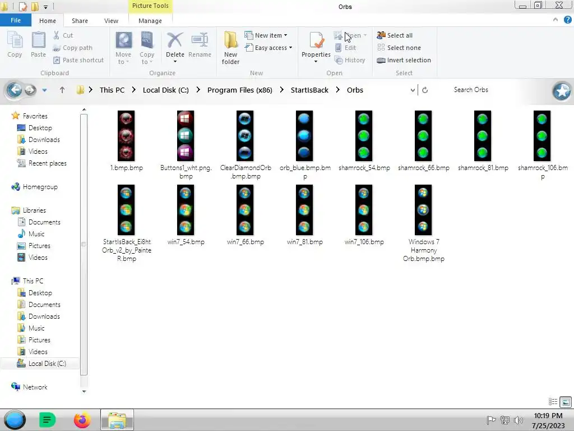
Task: Open file History
Action: [350, 60]
